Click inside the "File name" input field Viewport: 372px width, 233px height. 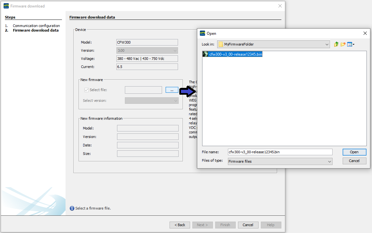tap(279, 152)
